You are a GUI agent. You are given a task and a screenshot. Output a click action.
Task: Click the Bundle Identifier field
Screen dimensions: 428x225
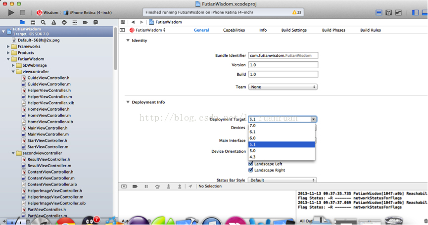click(x=284, y=55)
